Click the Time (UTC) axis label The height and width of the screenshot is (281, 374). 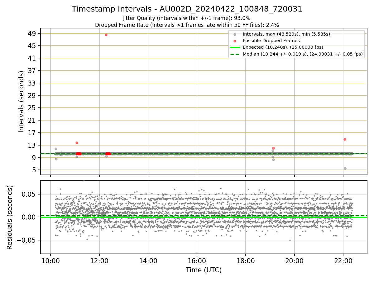[x=204, y=270]
